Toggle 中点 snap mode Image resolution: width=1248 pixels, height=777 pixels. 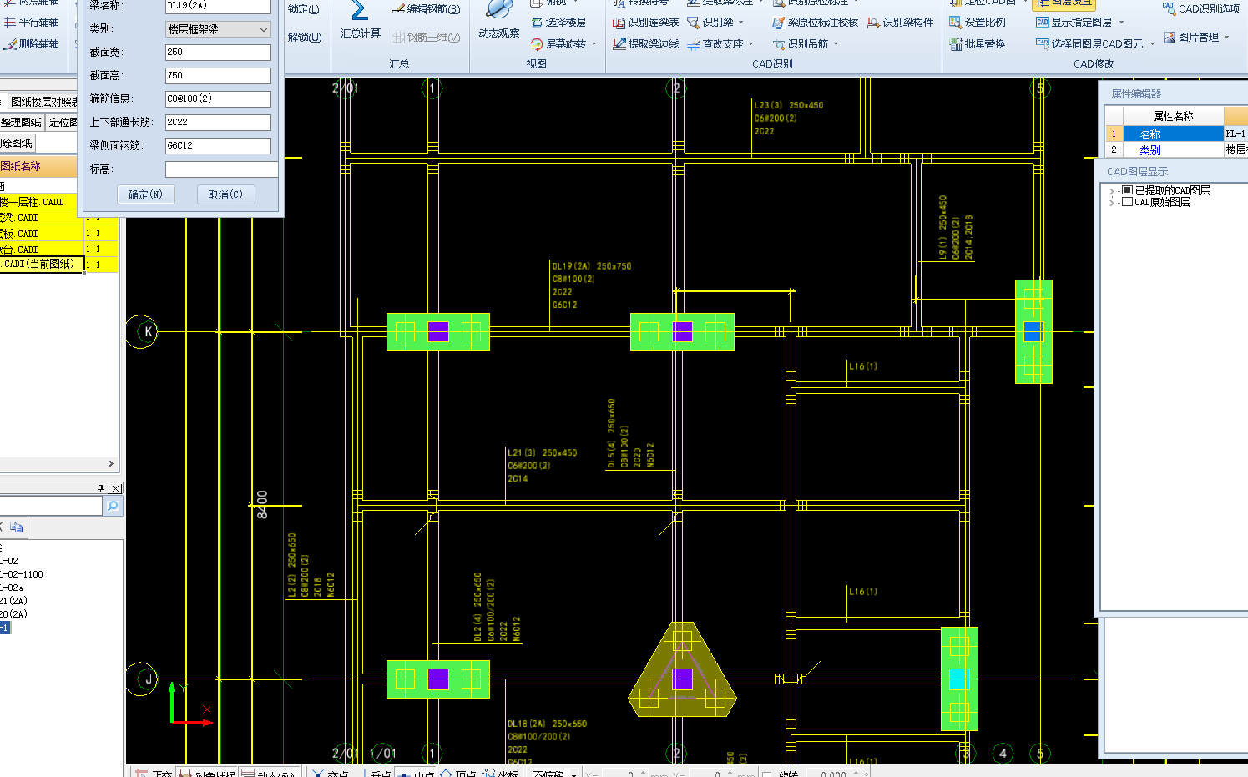coord(417,774)
